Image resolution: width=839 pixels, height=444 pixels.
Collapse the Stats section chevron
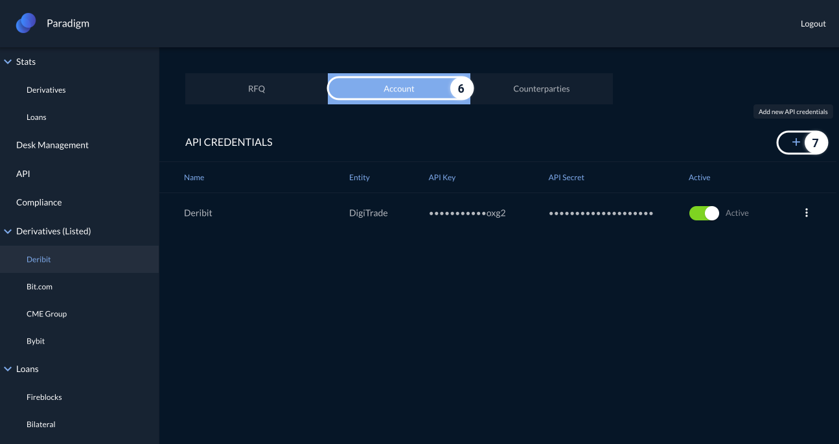point(8,62)
